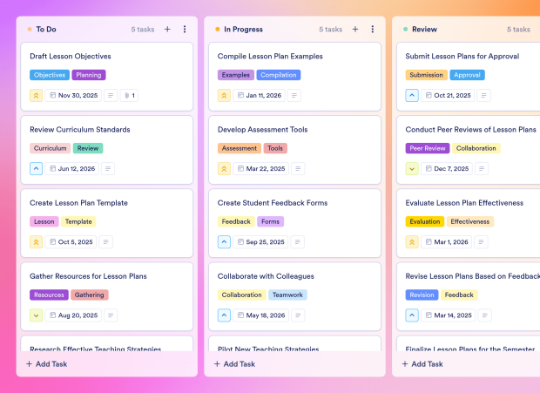Viewport: 540px width, 393px height.
Task: Click priority icon on Submit Lesson Plans for Approval
Action: (x=412, y=95)
